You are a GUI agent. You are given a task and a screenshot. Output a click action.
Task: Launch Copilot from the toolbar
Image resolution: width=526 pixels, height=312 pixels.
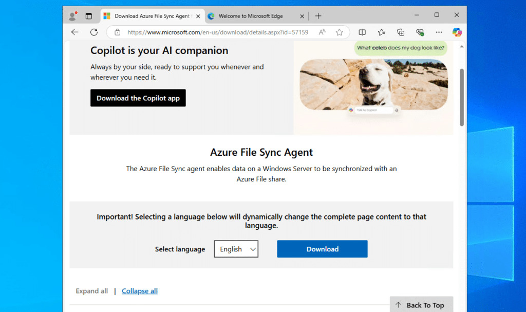tap(457, 32)
